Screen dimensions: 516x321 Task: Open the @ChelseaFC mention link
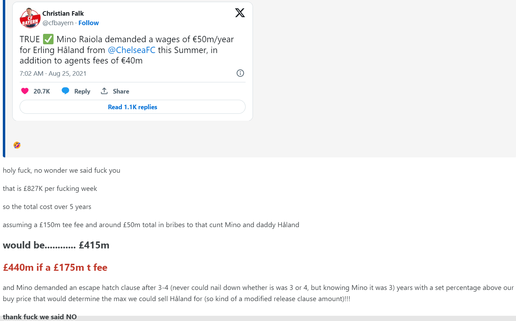pos(132,50)
